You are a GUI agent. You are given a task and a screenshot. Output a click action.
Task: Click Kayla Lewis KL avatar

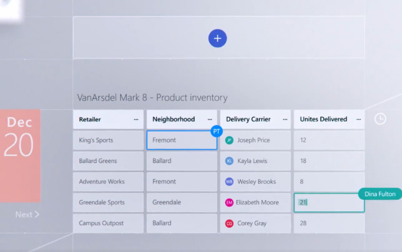click(229, 161)
